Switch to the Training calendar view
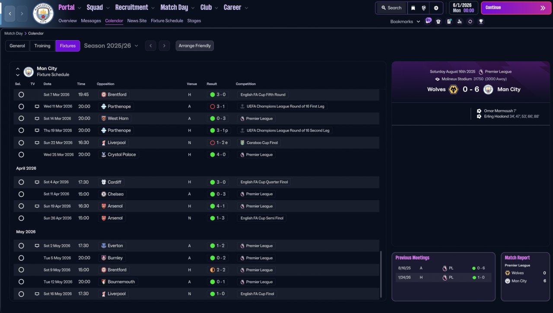553x313 pixels. point(42,46)
